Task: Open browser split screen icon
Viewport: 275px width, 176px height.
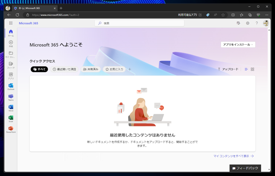Action: (233, 15)
